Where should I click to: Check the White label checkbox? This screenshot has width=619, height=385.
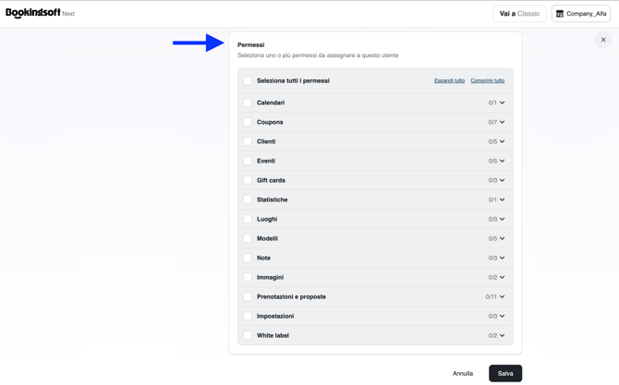coord(248,335)
